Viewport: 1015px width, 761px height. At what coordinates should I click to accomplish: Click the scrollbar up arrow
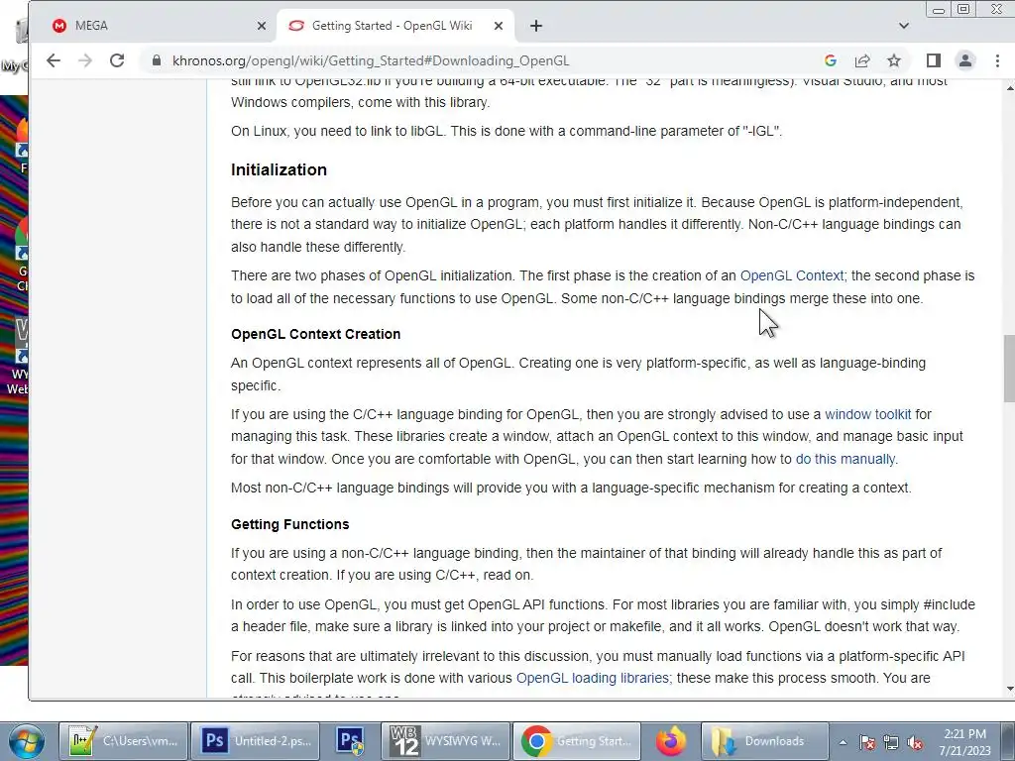(1009, 87)
